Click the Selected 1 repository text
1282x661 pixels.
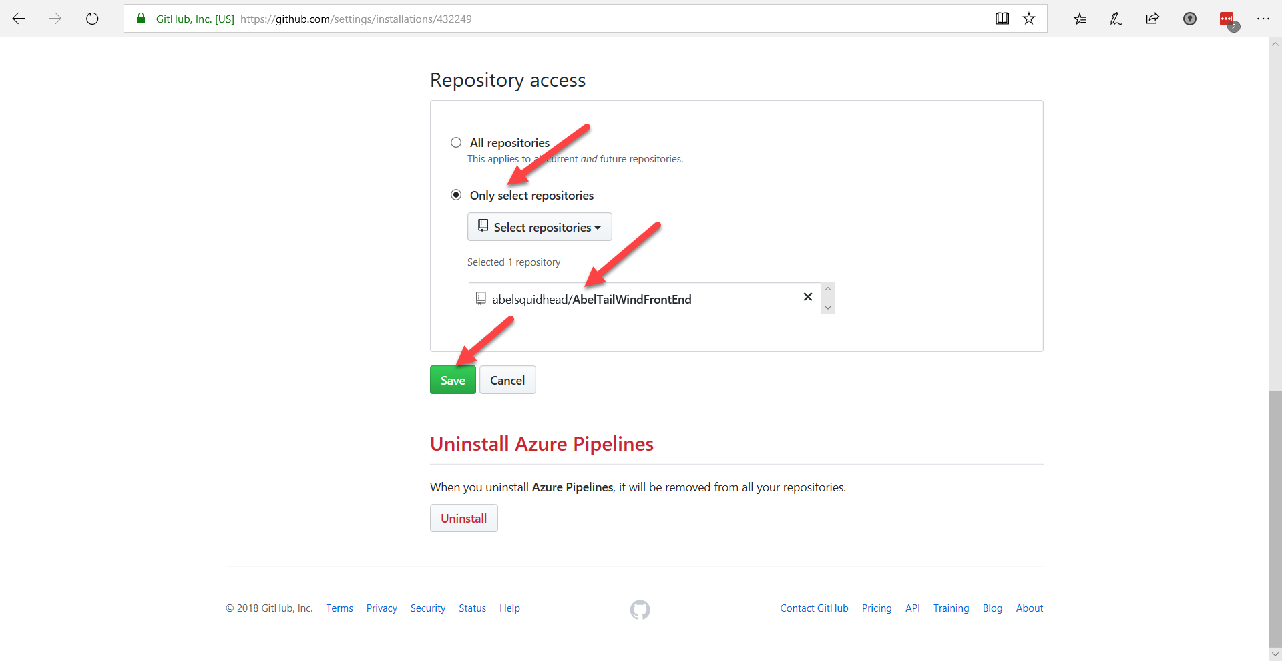(x=513, y=262)
